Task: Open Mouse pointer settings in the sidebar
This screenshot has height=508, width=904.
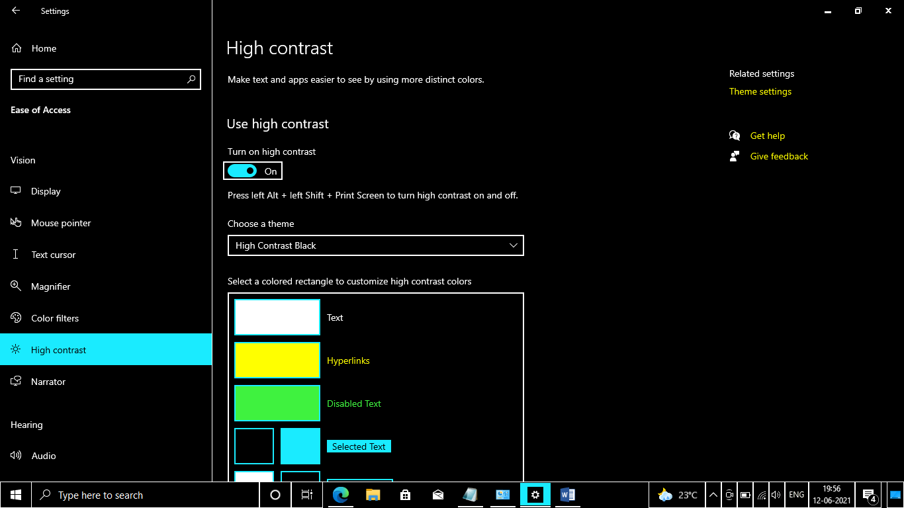Action: [x=106, y=223]
